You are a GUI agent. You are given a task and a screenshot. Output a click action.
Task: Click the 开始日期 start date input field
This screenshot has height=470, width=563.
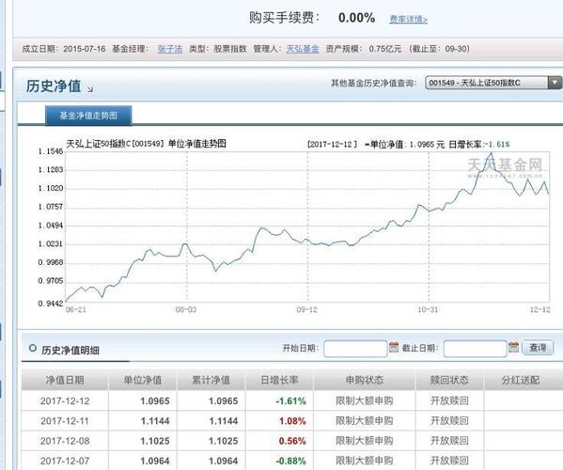coord(355,349)
